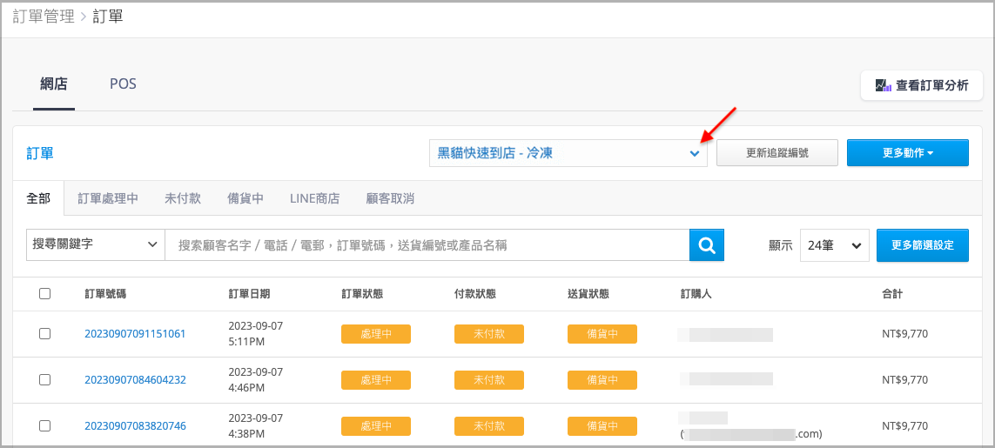Click 處理中 badge of order 20230907091151061

point(376,334)
